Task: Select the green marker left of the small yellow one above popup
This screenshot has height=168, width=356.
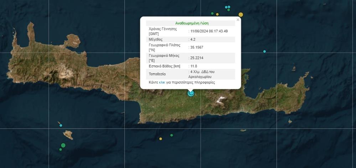Action: point(212,14)
